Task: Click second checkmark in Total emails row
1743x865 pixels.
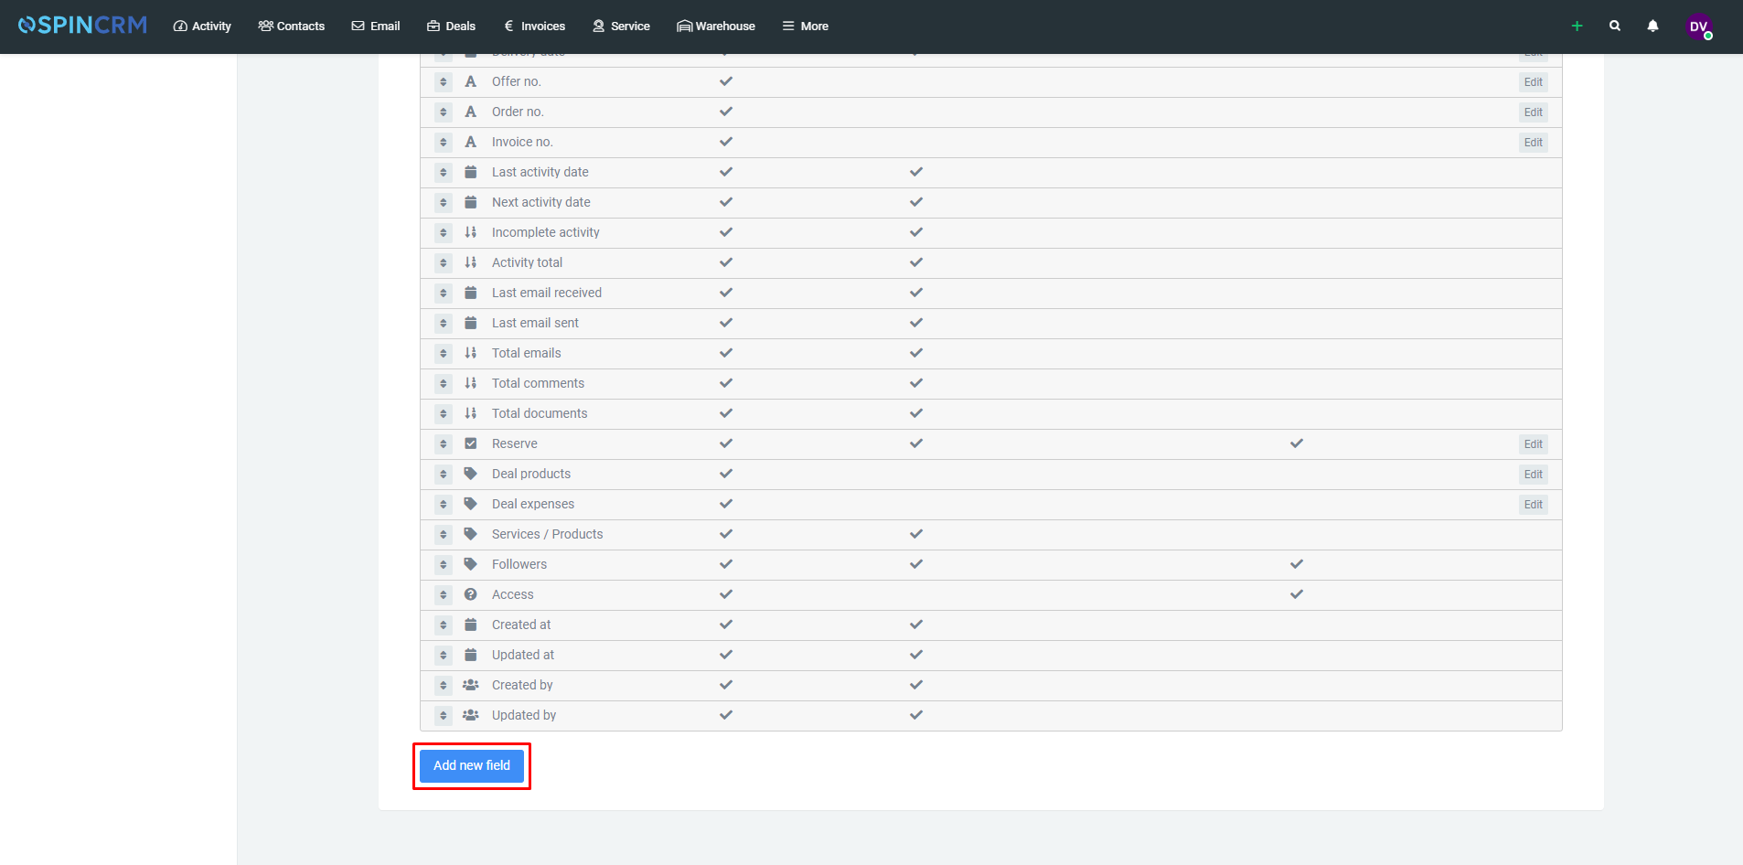Action: click(x=916, y=353)
